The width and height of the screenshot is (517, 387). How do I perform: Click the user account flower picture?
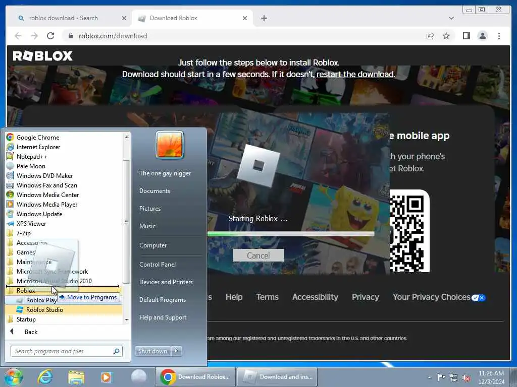click(170, 145)
